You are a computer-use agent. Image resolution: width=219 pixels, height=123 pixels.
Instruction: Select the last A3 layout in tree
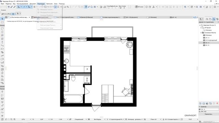[207, 45]
